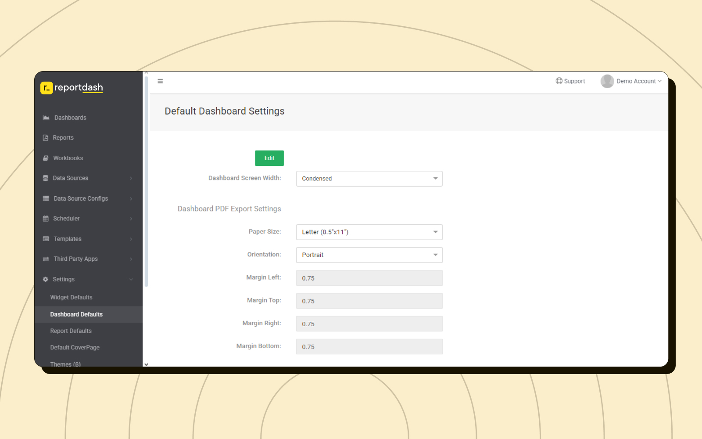Click the Settings gear icon
The height and width of the screenshot is (439, 702).
pyautogui.click(x=46, y=279)
